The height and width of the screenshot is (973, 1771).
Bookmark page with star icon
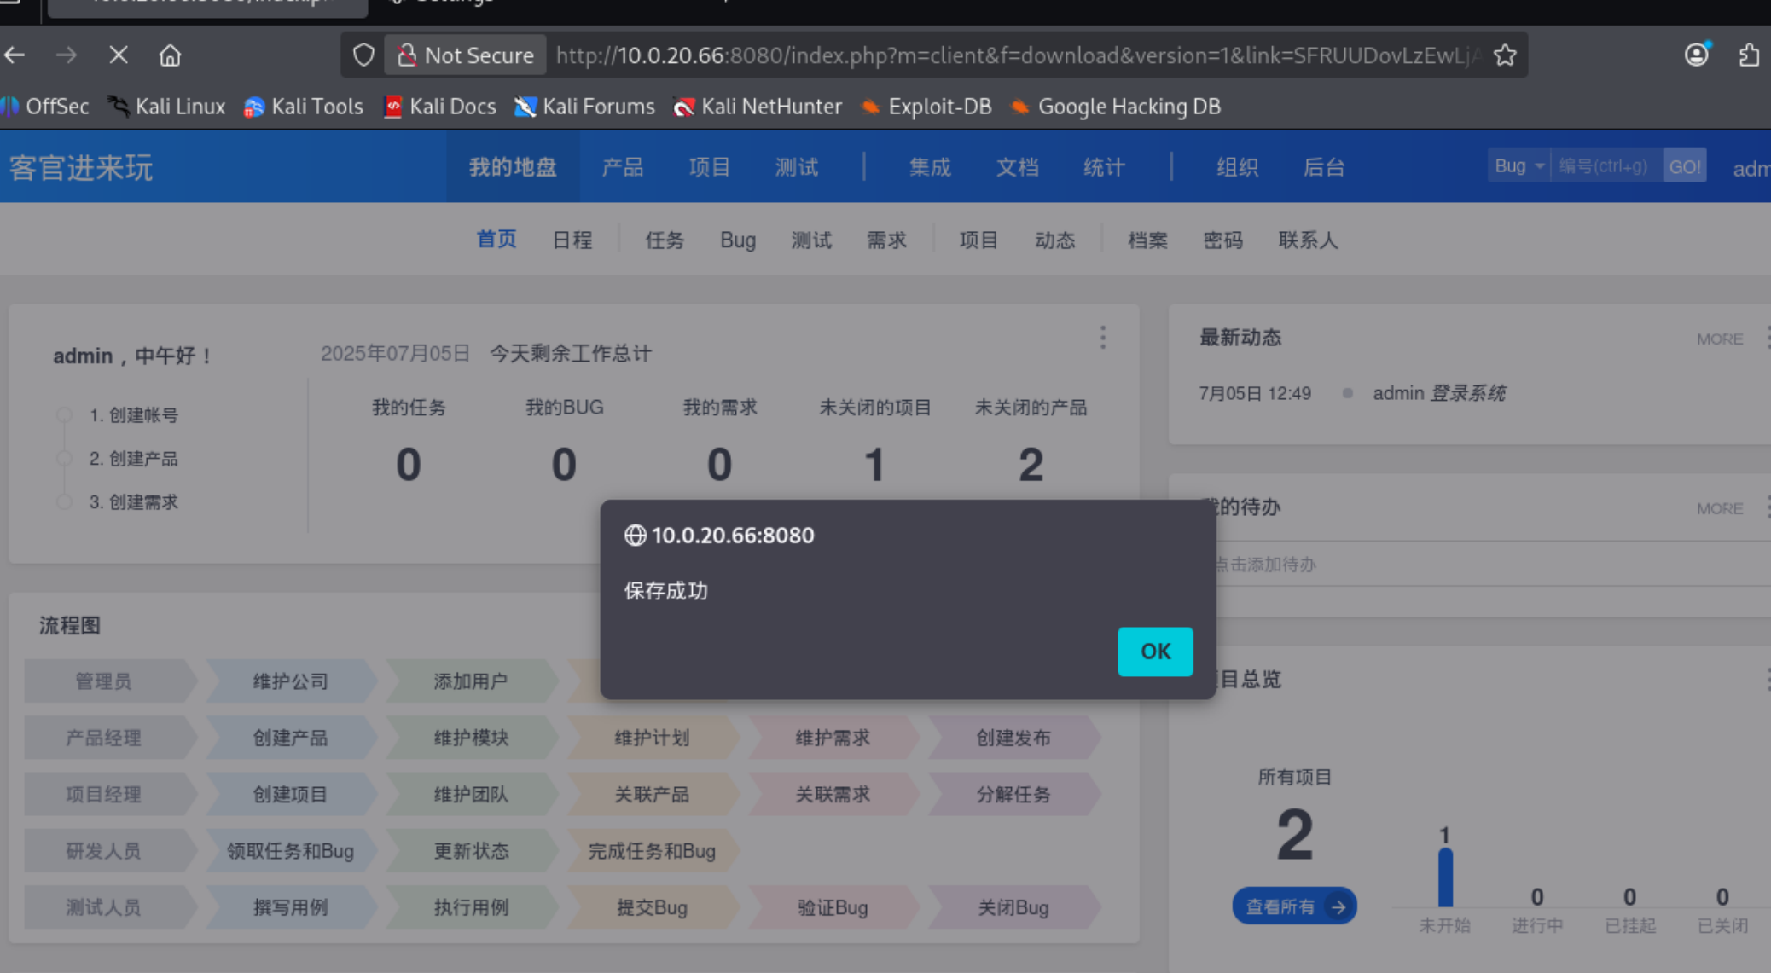coord(1505,55)
